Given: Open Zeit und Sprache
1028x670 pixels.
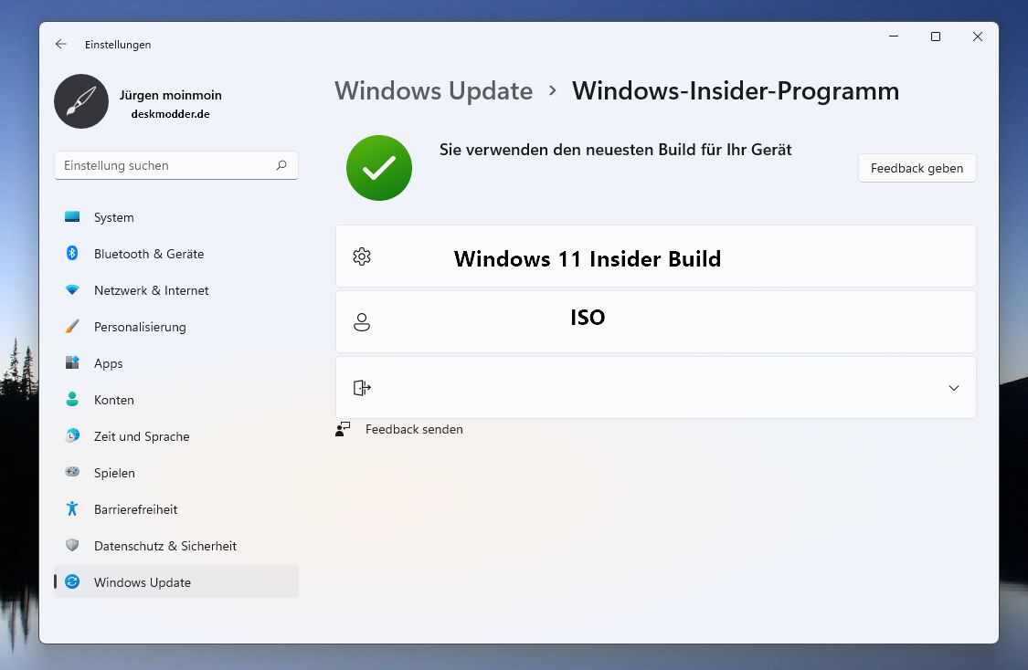Looking at the screenshot, I should (175, 436).
